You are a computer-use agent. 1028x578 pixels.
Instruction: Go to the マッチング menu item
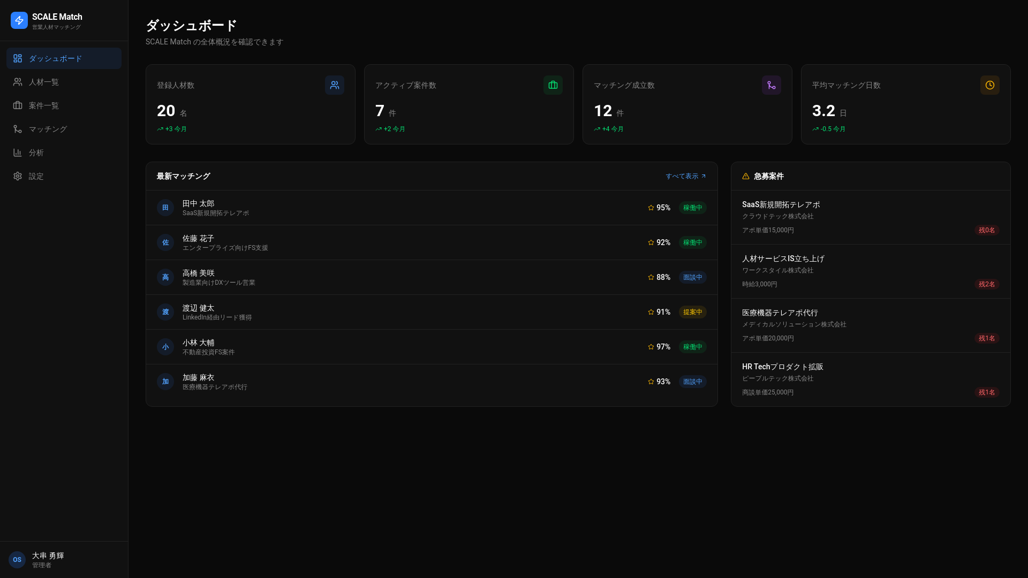pyautogui.click(x=64, y=129)
